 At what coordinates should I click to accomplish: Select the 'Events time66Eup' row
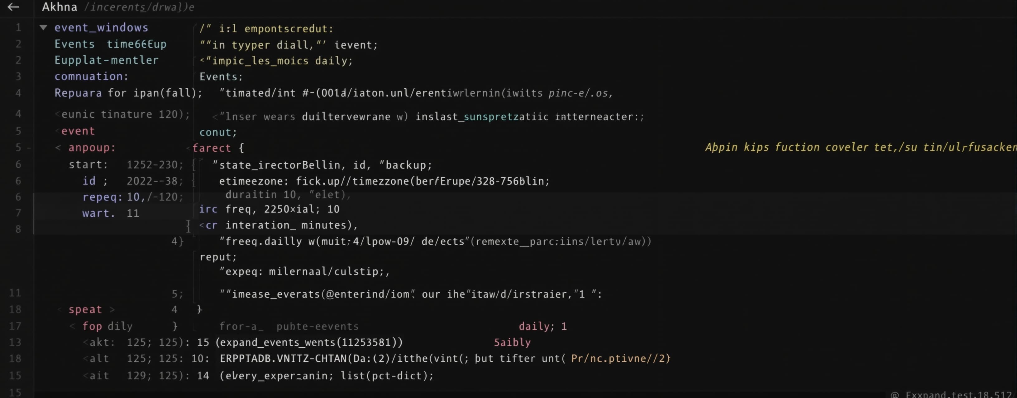(111, 44)
